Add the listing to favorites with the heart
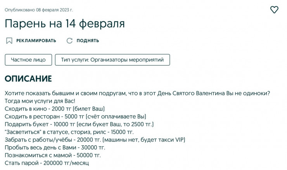This screenshot has height=170, width=287. click(274, 10)
